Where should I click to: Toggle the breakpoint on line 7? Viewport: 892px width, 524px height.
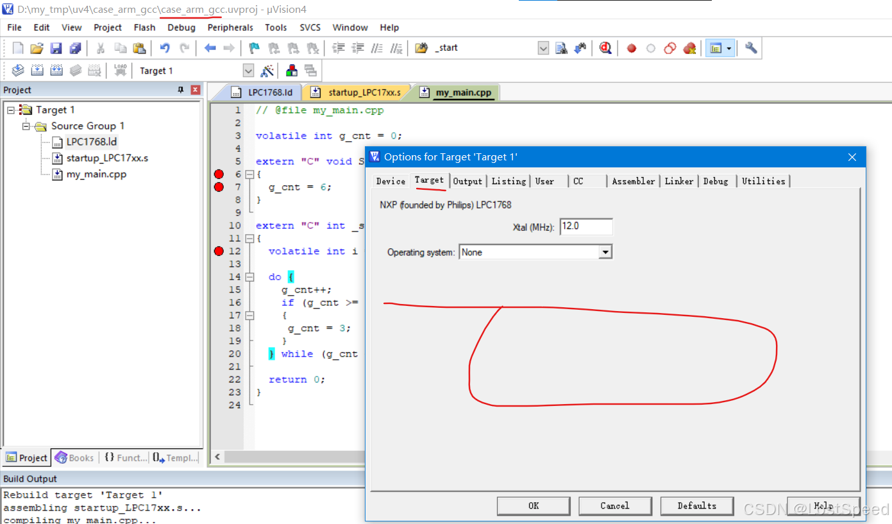click(219, 187)
